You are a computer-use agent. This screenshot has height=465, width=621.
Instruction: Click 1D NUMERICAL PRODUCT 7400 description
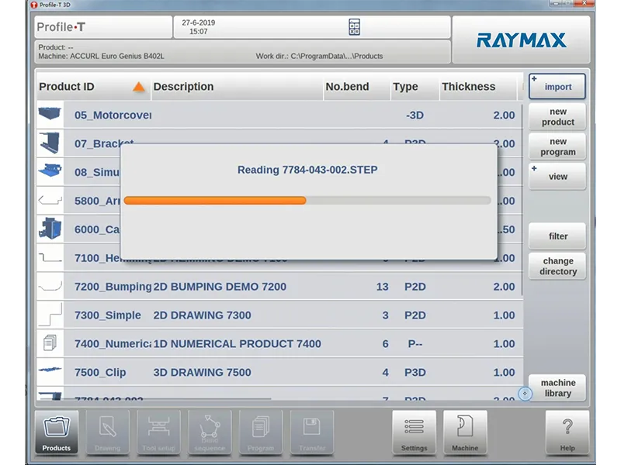[x=238, y=343]
